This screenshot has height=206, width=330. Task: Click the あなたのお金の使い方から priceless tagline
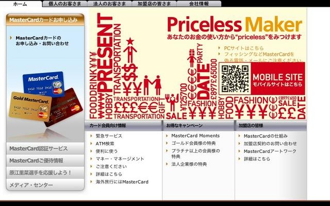pos(234,37)
